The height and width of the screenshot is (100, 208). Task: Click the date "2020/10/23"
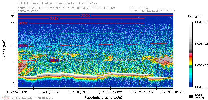click(139, 8)
